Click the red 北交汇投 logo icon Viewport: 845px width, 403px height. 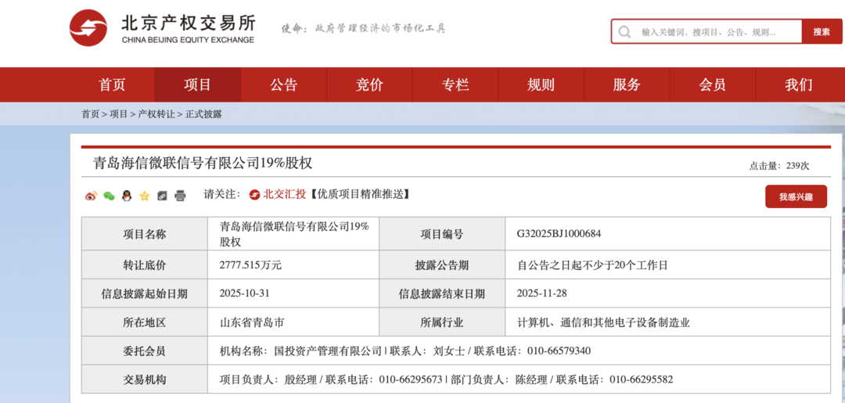(254, 194)
